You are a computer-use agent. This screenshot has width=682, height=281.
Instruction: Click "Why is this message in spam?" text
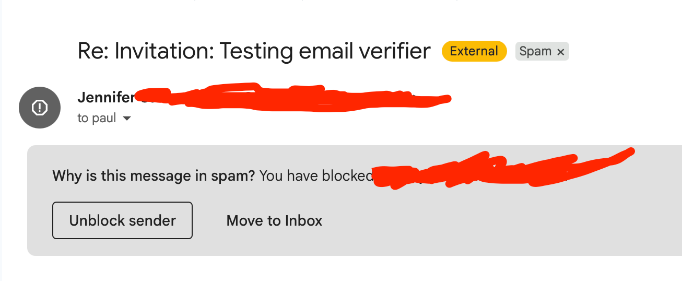point(154,175)
